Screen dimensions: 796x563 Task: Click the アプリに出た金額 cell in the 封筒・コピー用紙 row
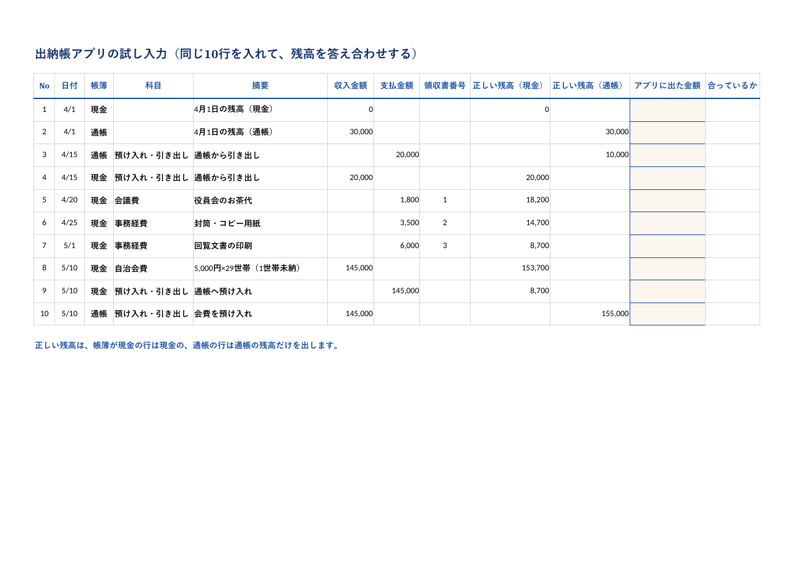click(x=667, y=223)
